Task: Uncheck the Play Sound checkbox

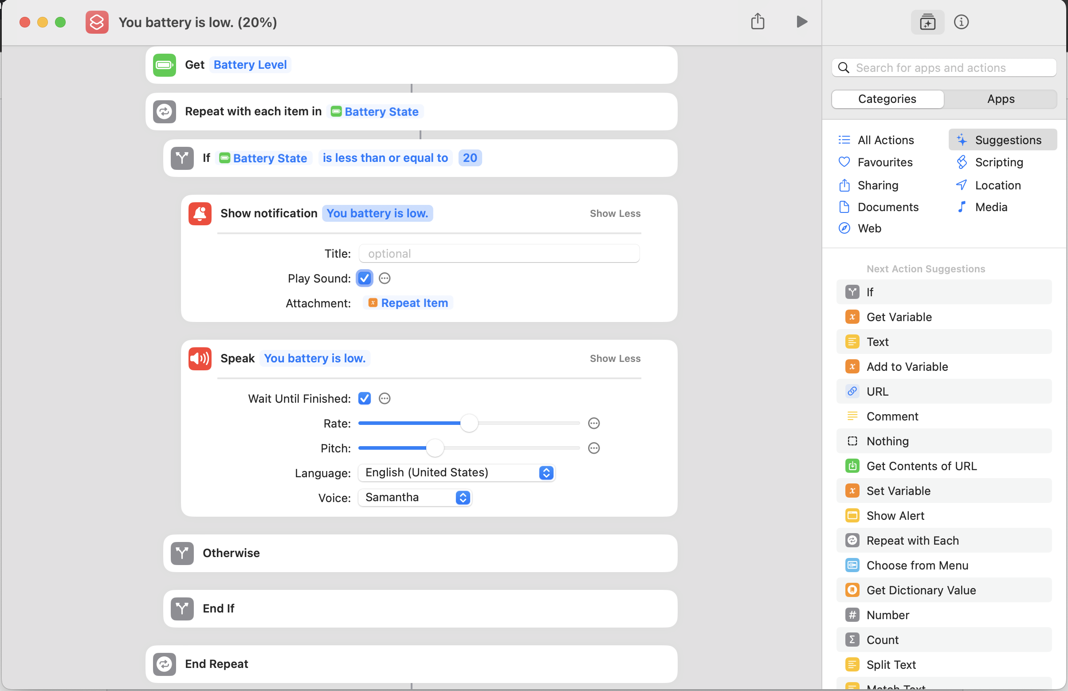Action: 365,278
